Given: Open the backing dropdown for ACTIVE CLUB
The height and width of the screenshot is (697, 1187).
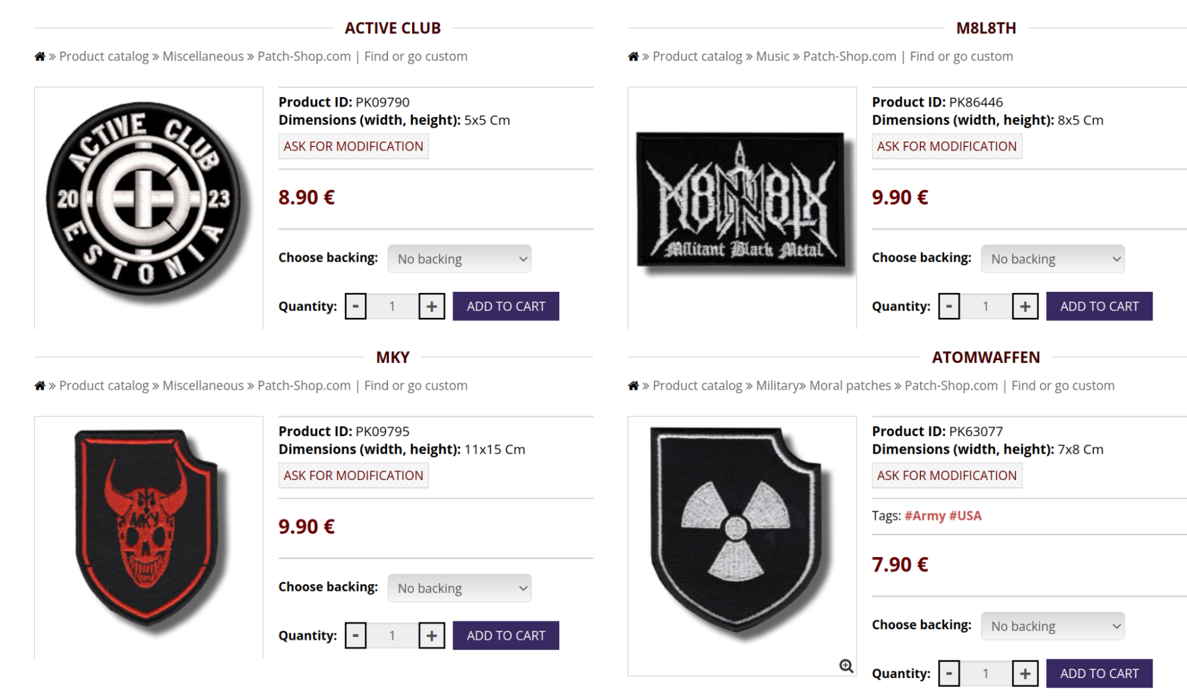Looking at the screenshot, I should coord(459,259).
